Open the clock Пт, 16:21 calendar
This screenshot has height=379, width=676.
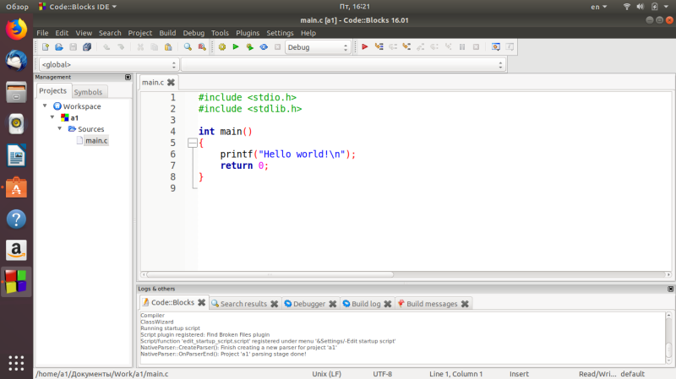354,7
